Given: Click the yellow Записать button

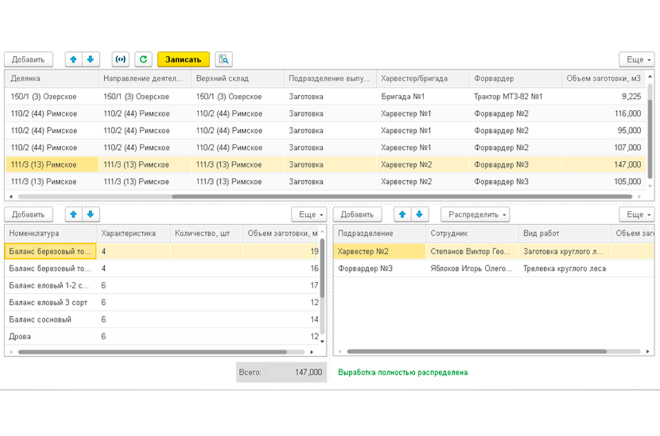Looking at the screenshot, I should click(x=183, y=59).
